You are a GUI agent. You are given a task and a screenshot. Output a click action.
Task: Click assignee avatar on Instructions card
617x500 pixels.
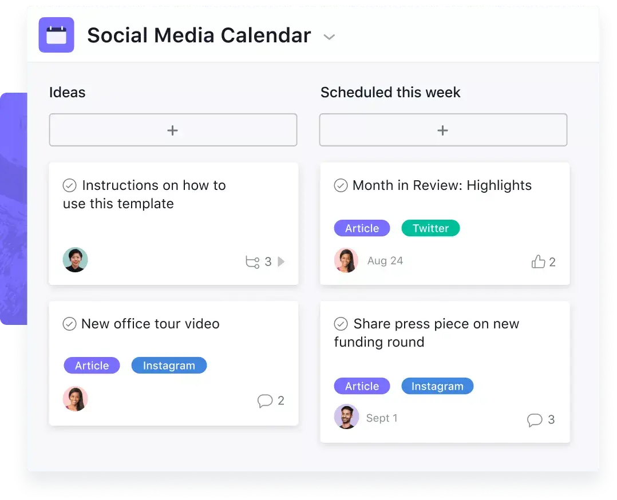point(75,260)
